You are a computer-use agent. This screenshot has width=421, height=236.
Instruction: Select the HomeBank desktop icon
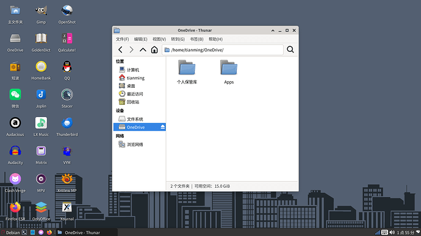tap(41, 71)
